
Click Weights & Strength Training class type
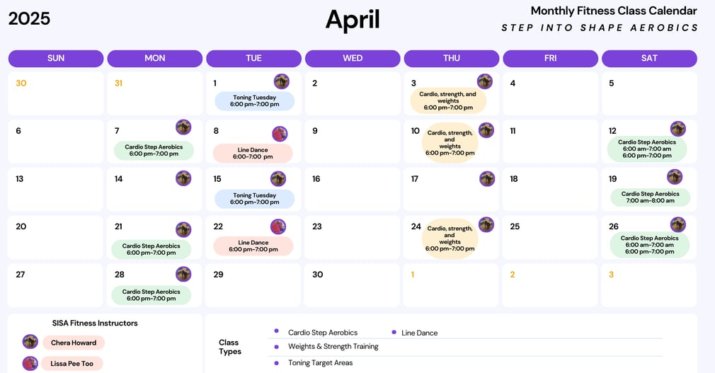click(x=333, y=347)
